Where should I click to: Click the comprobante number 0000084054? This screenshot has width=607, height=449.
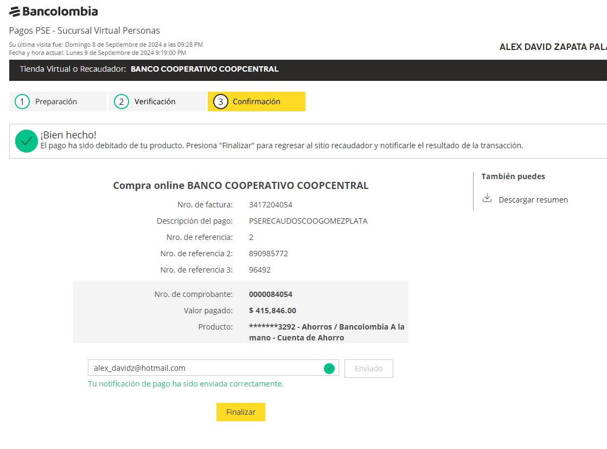(271, 294)
